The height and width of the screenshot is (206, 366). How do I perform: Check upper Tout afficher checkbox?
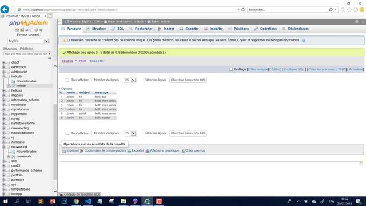click(67, 80)
